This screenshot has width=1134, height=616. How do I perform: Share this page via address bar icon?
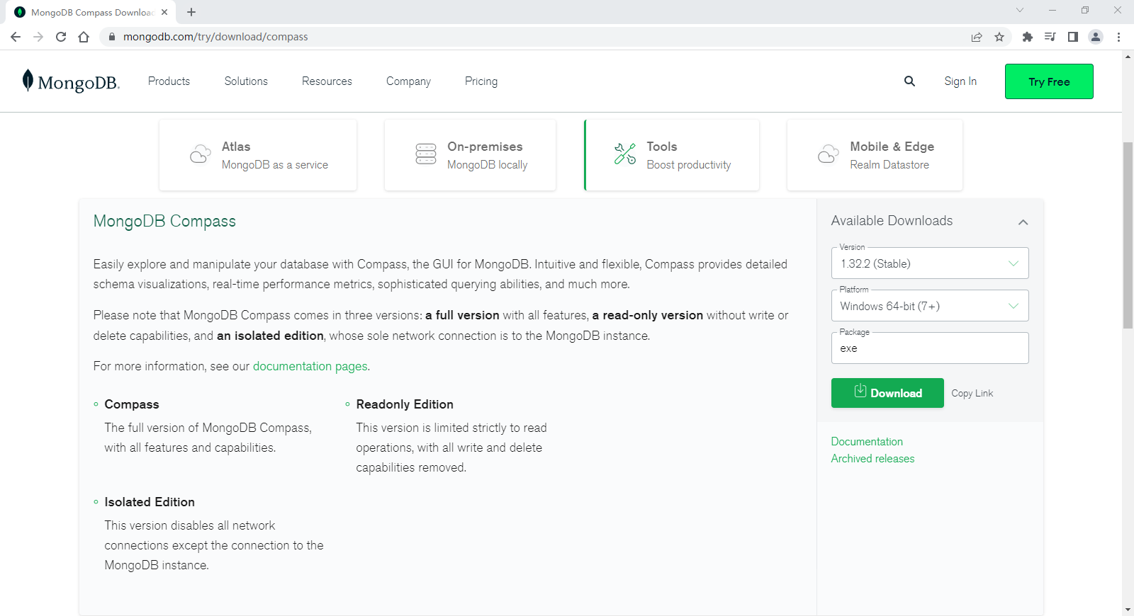(x=977, y=37)
